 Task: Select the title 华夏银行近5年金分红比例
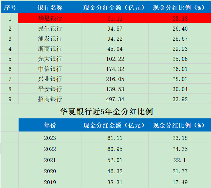tap(106, 111)
